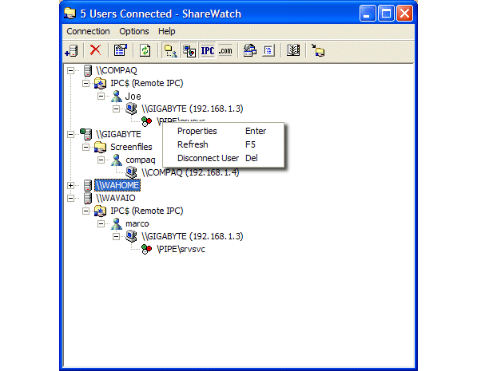Click the IPC$ share icon under \\COMPAQ
The height and width of the screenshot is (371, 485).
(x=101, y=84)
